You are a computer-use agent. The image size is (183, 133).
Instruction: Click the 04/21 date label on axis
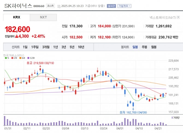coord(158,128)
